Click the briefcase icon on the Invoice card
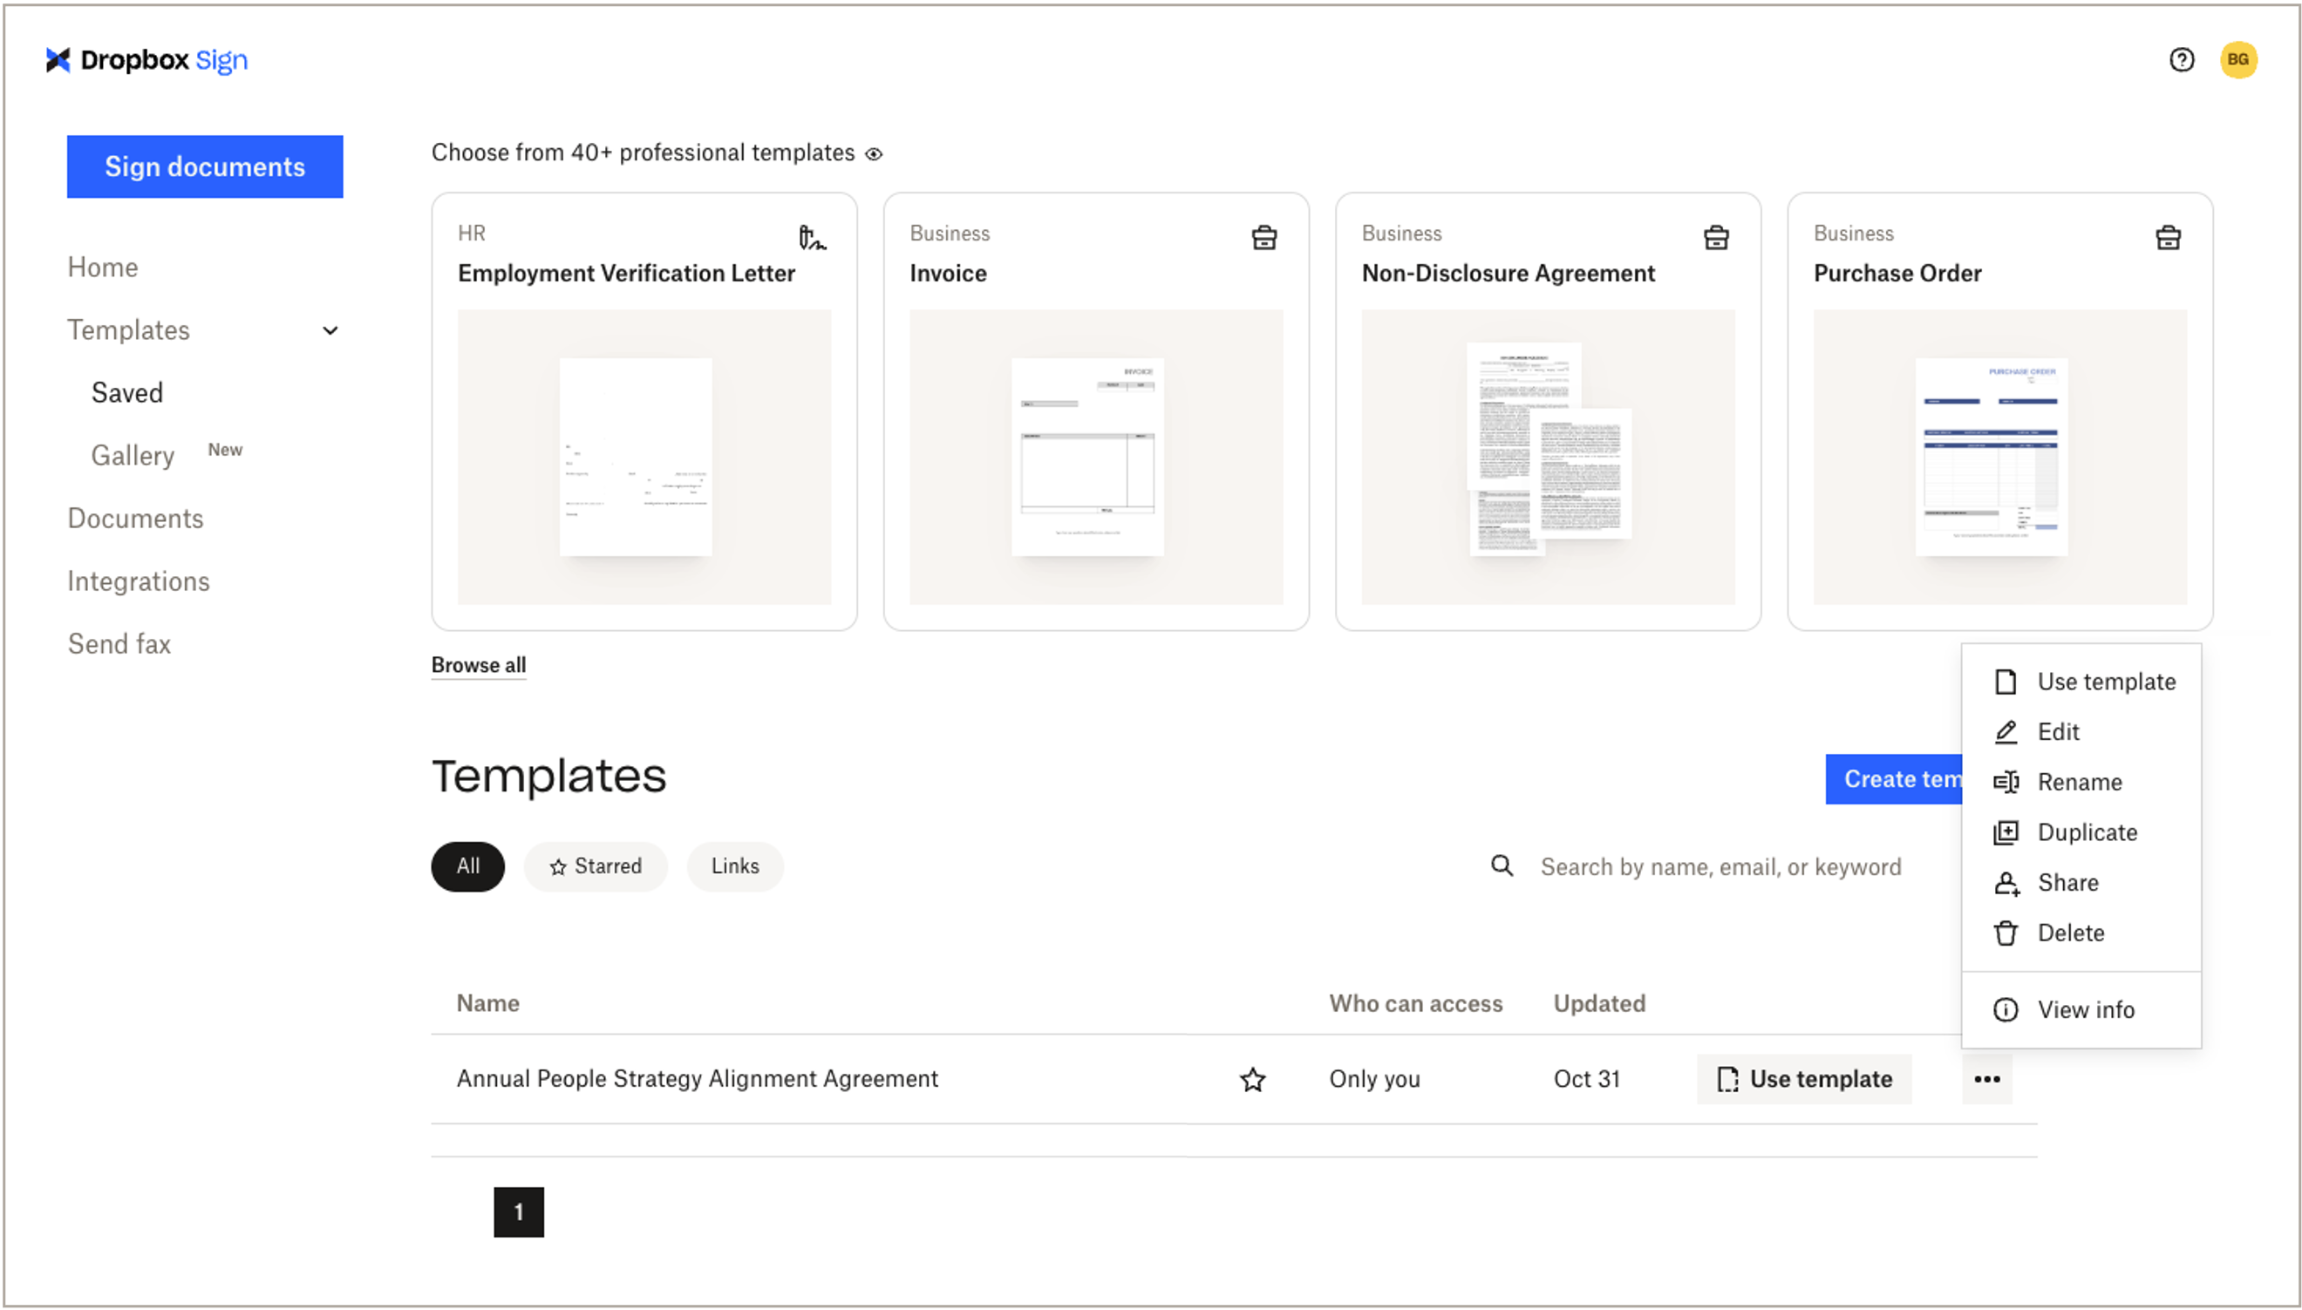 [1264, 236]
